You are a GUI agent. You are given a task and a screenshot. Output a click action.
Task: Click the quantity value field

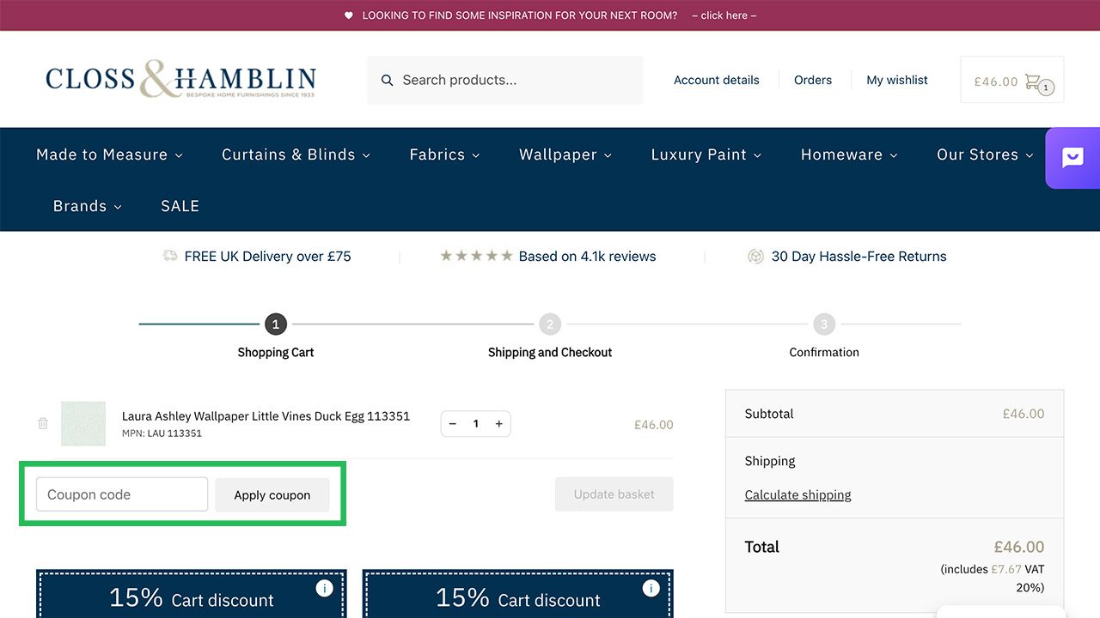475,424
